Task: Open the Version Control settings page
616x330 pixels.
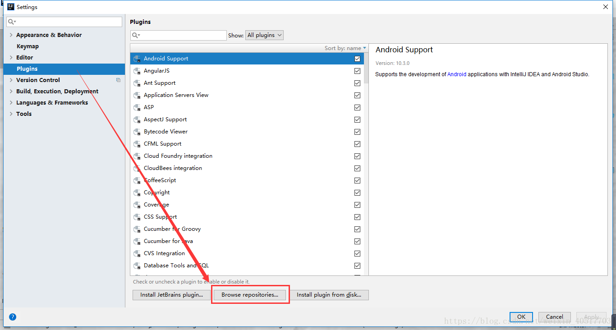Action: [x=38, y=80]
